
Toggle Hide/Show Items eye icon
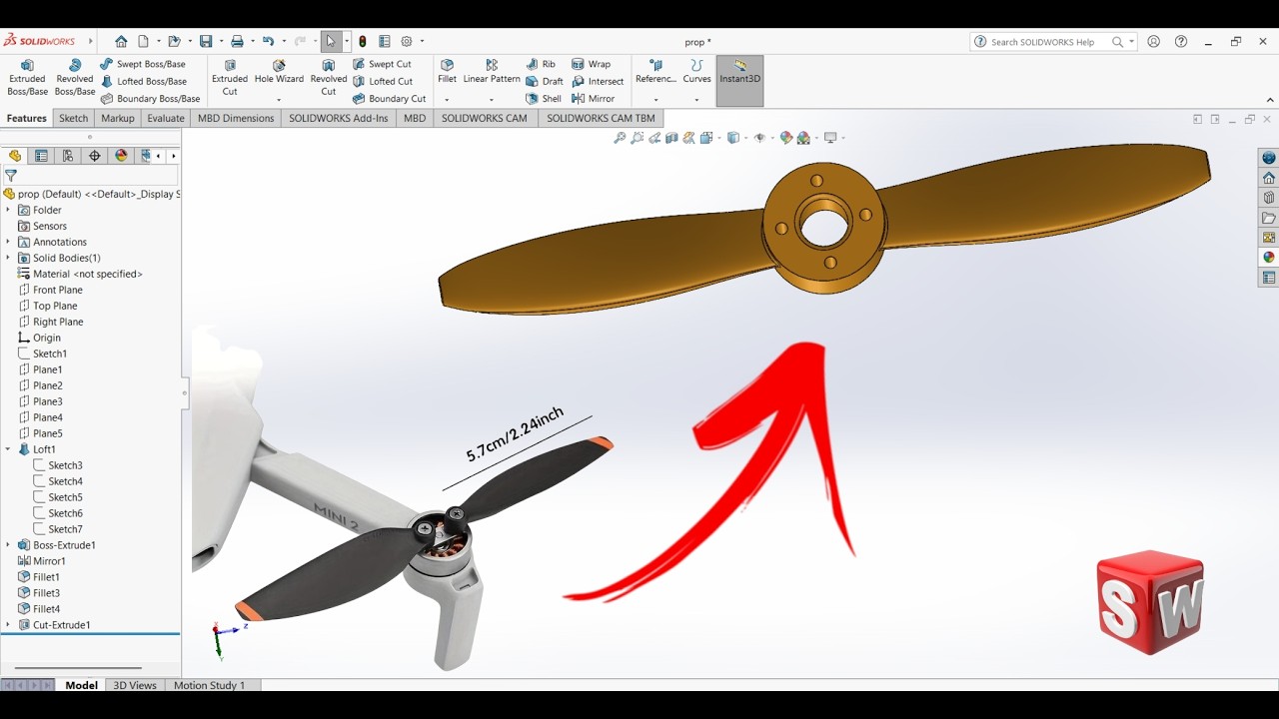(759, 138)
